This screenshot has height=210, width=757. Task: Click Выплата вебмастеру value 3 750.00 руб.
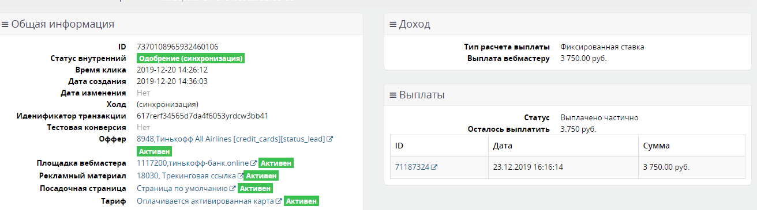(x=583, y=58)
